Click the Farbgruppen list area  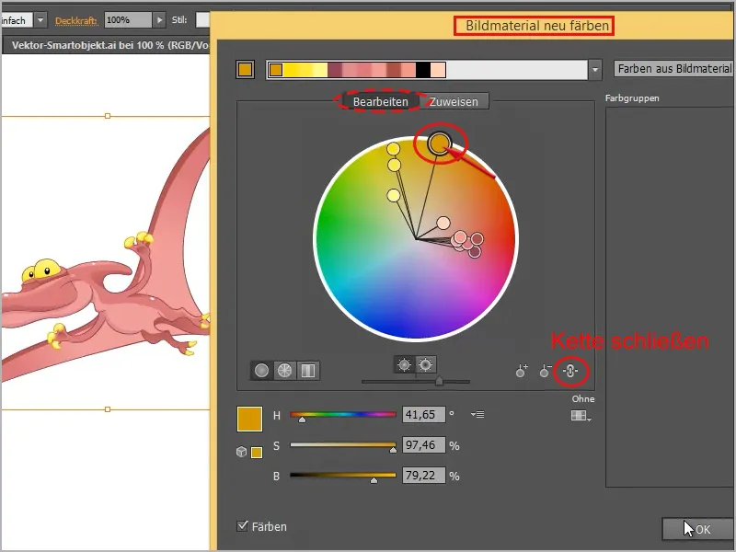[670, 297]
